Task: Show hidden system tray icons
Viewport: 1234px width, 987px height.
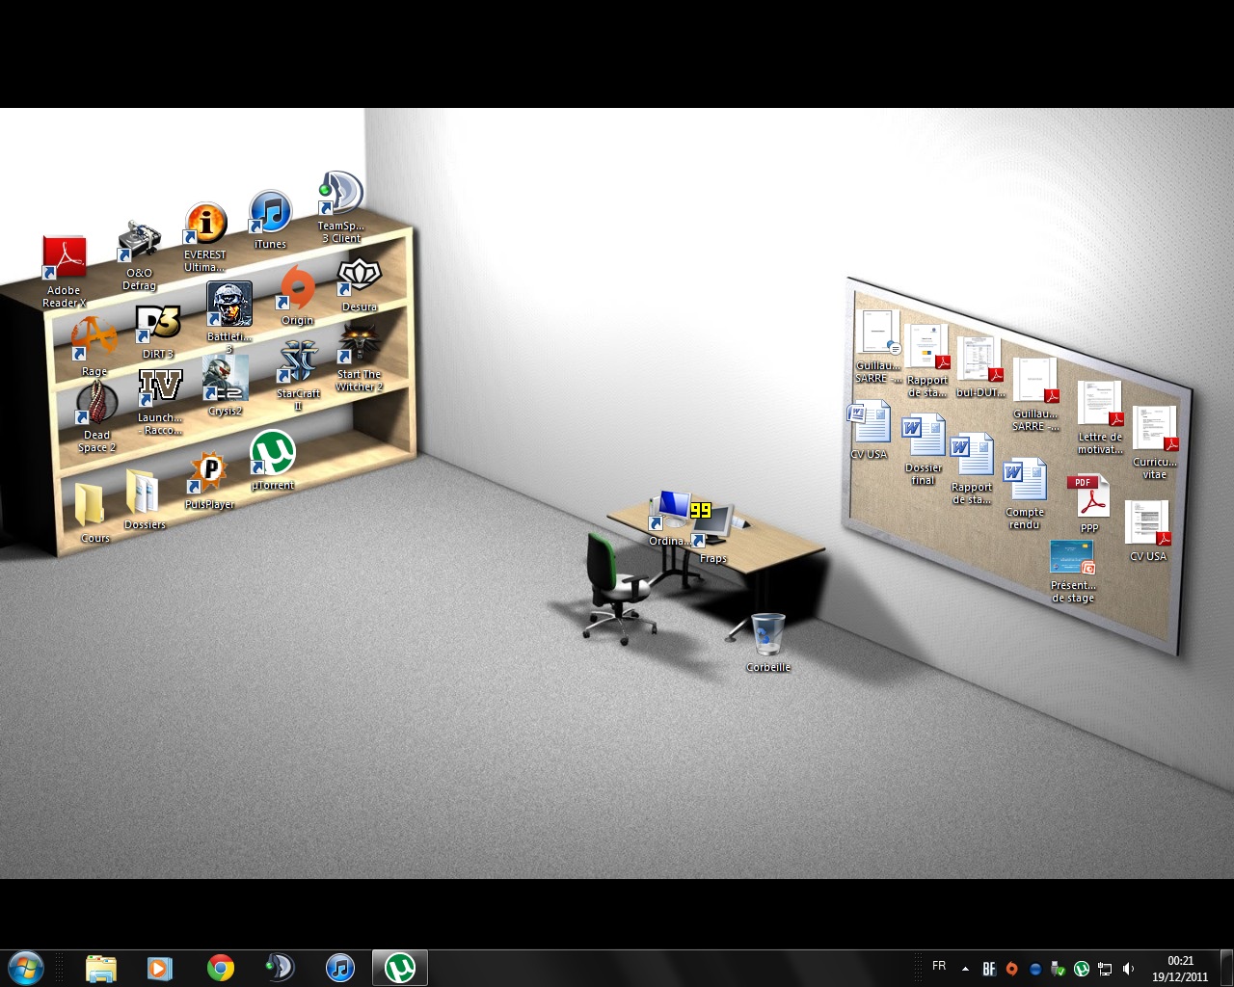Action: pos(965,969)
